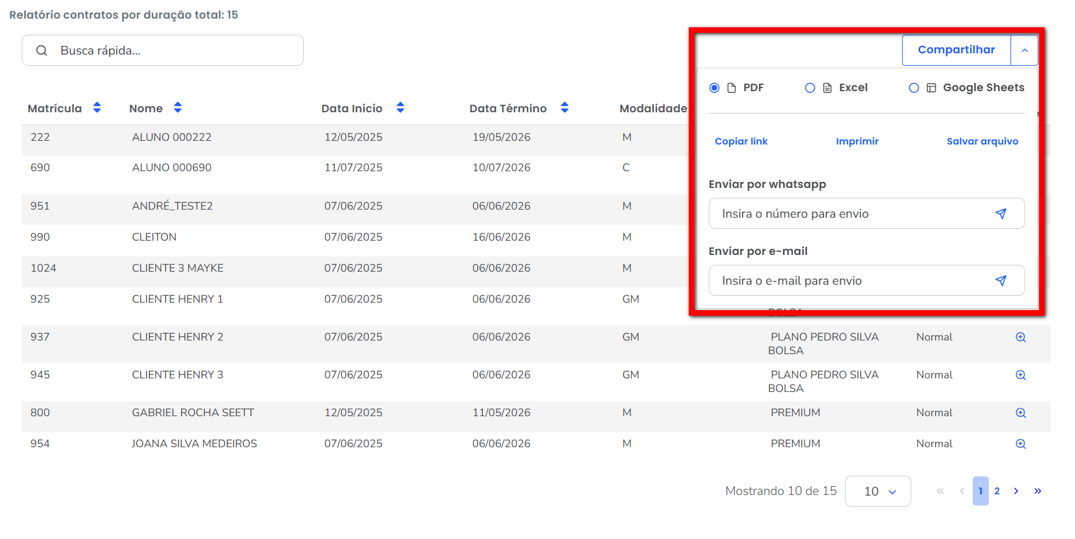Choose Google Sheets export option
This screenshot has height=539, width=1075.
[x=913, y=88]
